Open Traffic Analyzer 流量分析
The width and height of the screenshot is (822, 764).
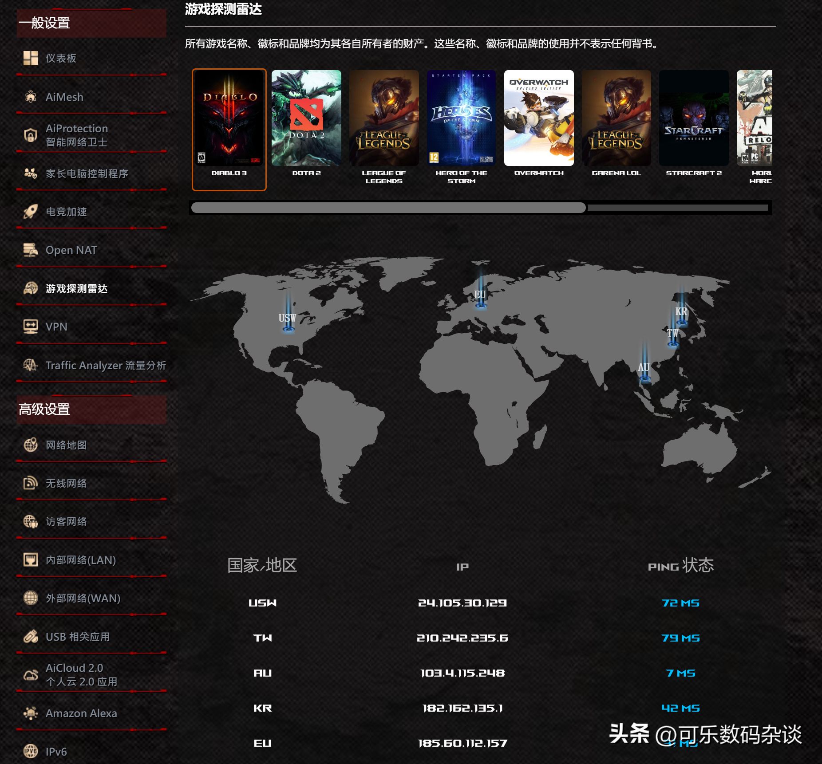[106, 365]
